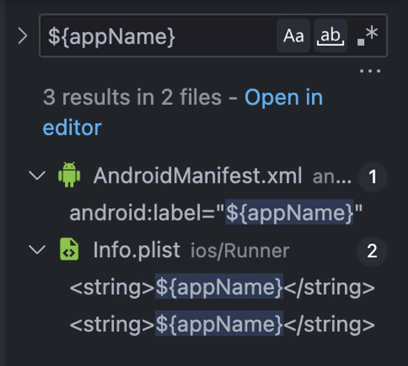The height and width of the screenshot is (366, 408).
Task: Open first <string>${appName} match in Info.plist
Action: (222, 287)
